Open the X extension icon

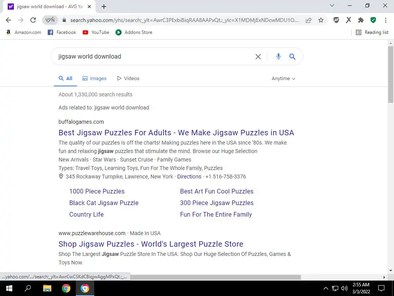coord(348,20)
